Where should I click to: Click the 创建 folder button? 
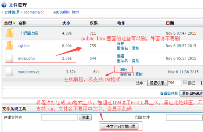pyautogui.click(x=85, y=118)
